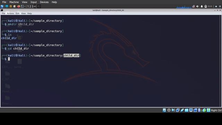Click the terminal window icon in title bar
The width and height of the screenshot is (222, 125).
(2, 10)
